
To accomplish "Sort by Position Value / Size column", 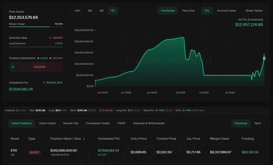I will [65, 139].
